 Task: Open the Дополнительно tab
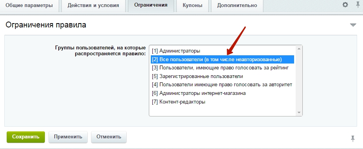pos(237,5)
